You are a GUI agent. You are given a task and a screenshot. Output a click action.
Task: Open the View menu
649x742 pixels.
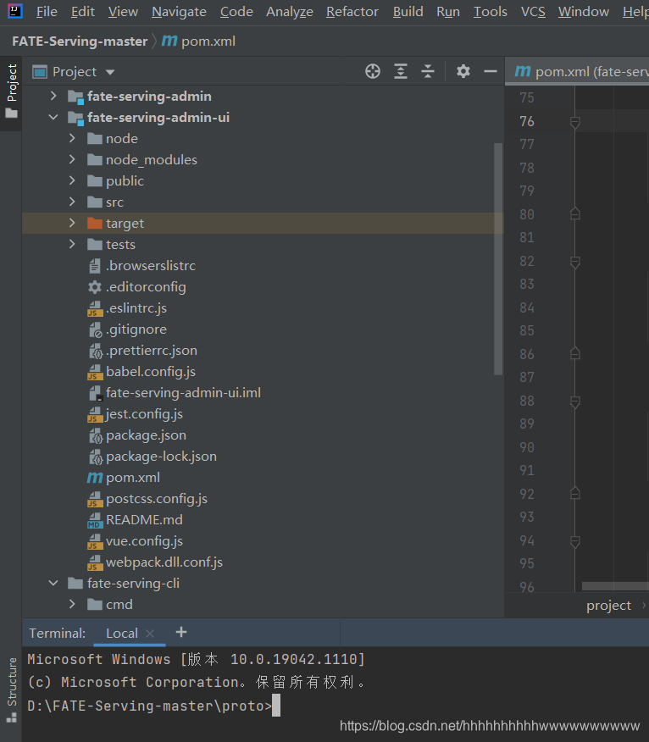click(x=123, y=11)
